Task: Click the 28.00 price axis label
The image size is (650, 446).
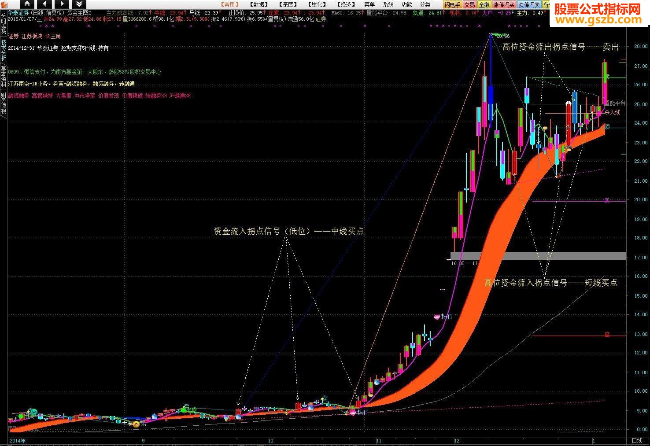Action: (x=640, y=47)
